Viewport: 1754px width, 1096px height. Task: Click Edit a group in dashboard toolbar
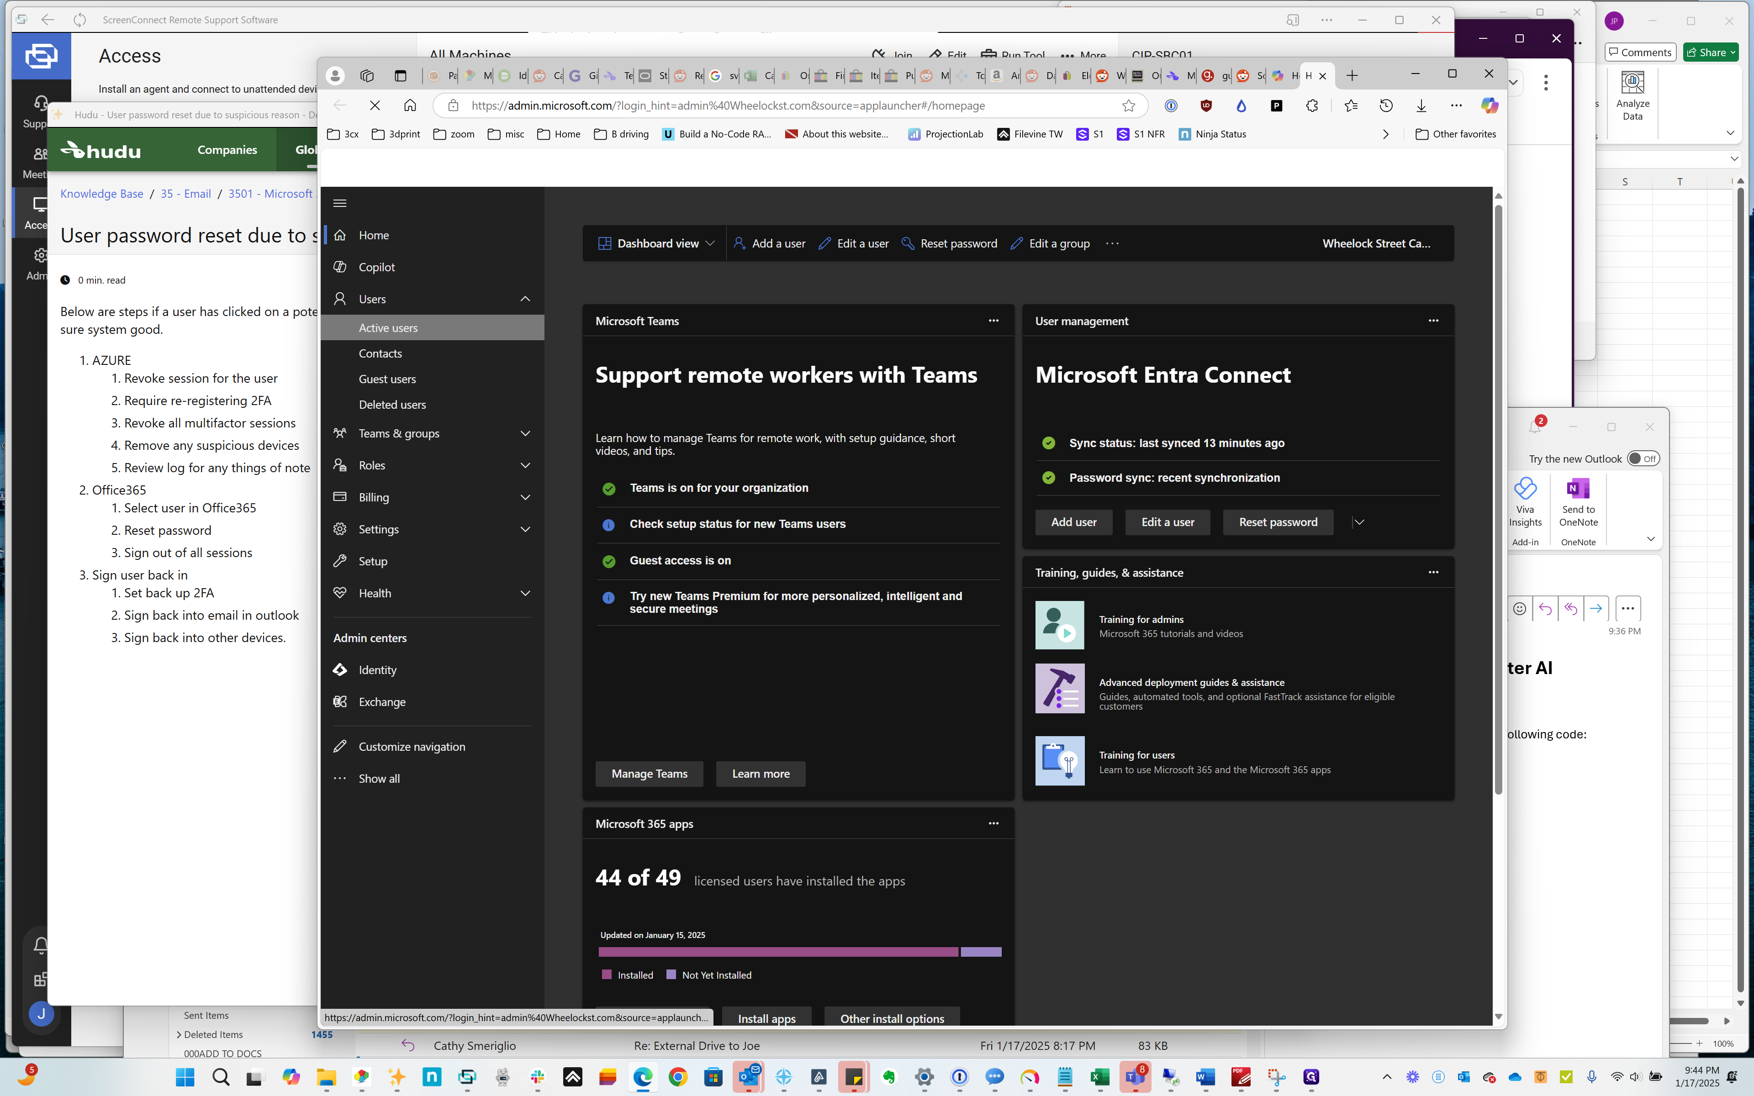(1050, 243)
